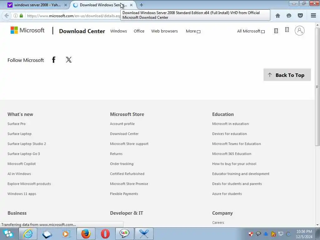Open the Certified Refurbished link
This screenshot has height=240, width=320.
(x=127, y=174)
